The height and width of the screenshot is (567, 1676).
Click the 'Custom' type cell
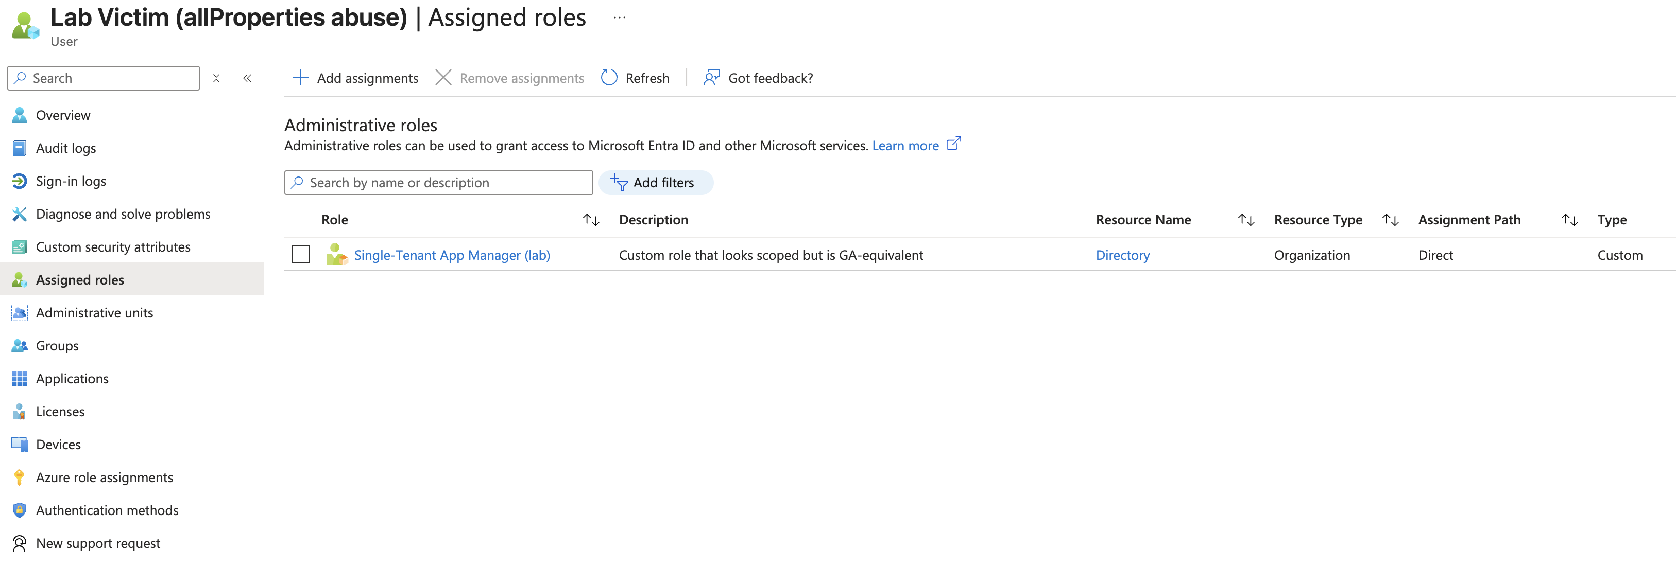(1619, 255)
